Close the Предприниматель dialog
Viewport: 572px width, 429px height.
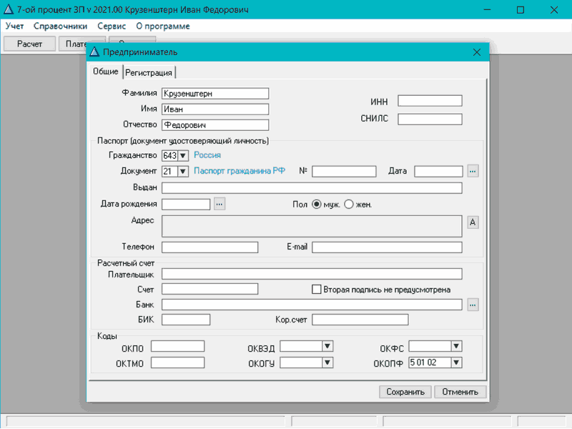477,52
